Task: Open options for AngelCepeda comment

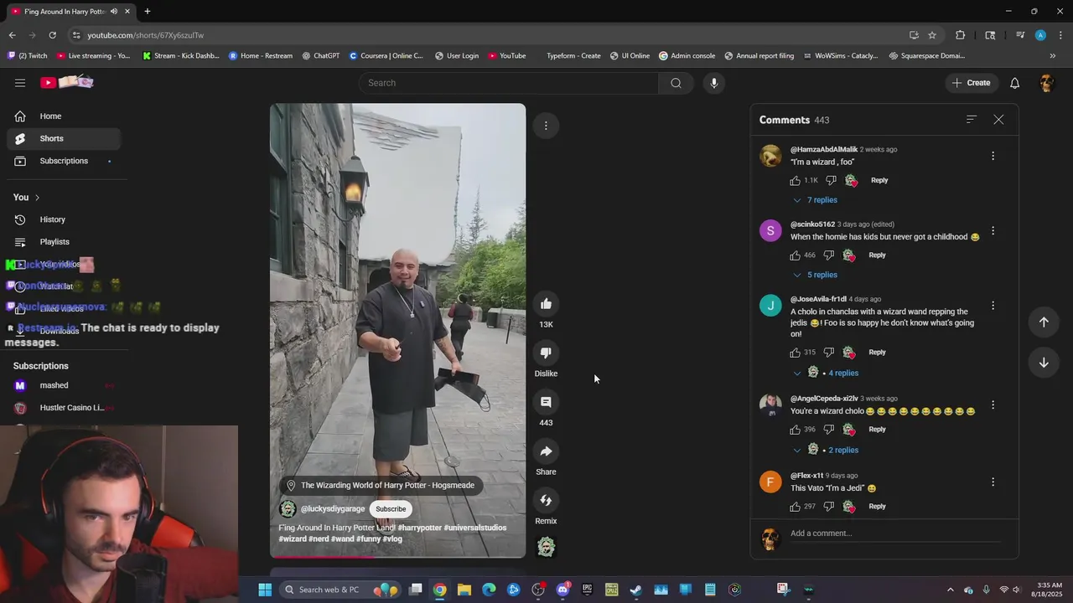Action: click(x=993, y=405)
